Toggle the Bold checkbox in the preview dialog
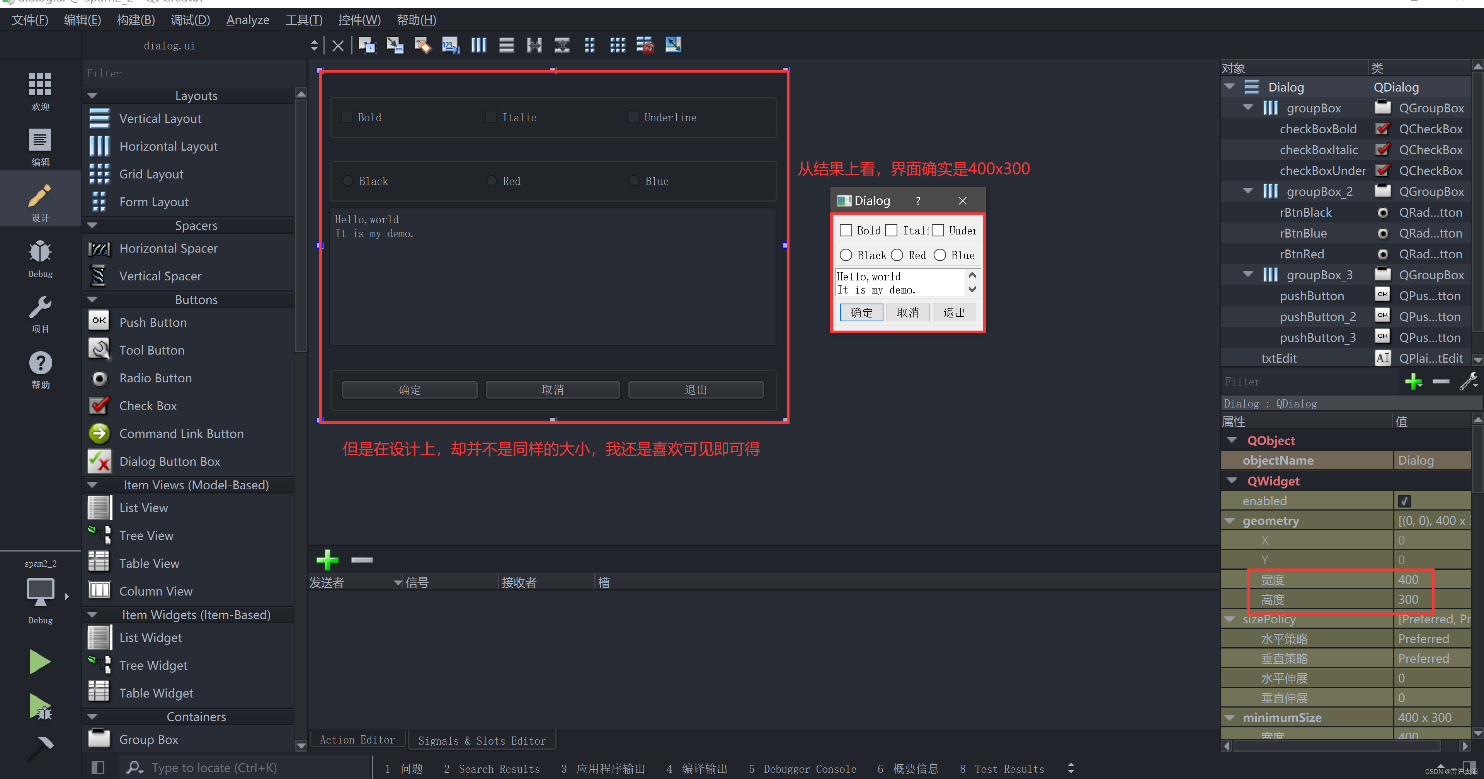 (846, 230)
